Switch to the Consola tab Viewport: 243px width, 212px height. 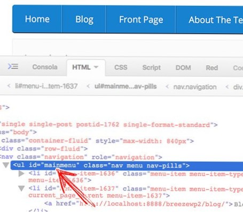45,67
